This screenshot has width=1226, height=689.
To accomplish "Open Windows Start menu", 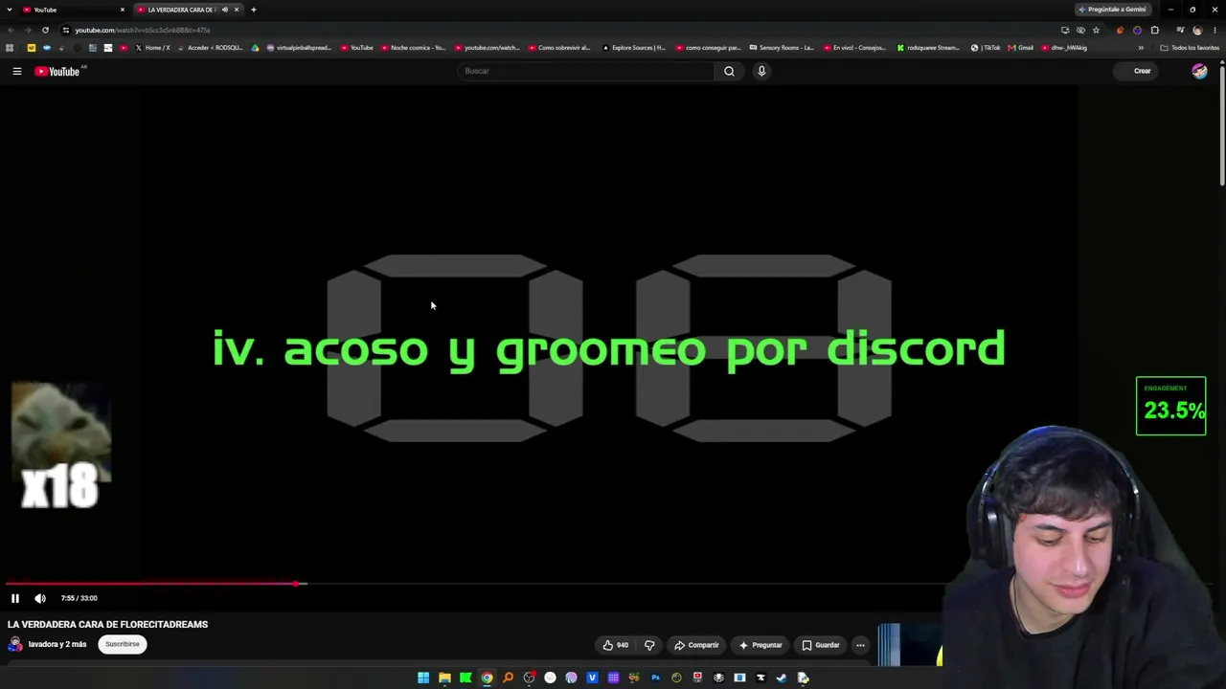I will coord(423,678).
